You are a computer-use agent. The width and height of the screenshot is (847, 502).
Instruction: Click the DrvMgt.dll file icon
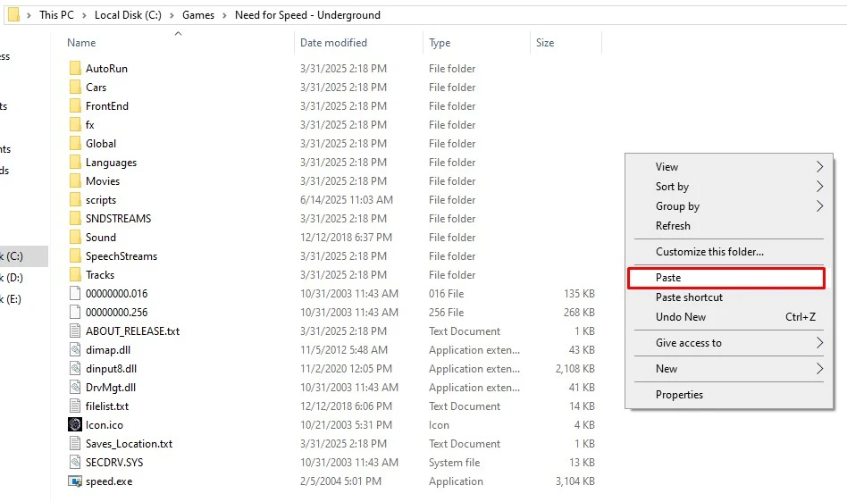click(75, 388)
